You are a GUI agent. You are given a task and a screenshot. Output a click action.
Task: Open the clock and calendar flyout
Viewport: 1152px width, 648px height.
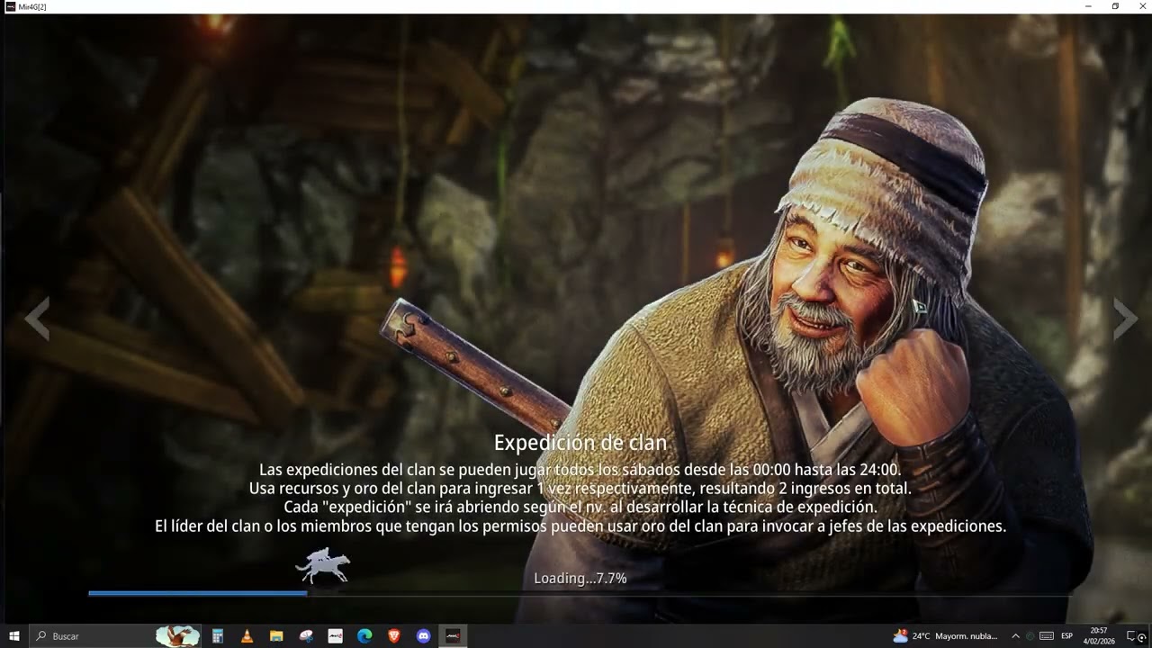(x=1098, y=636)
